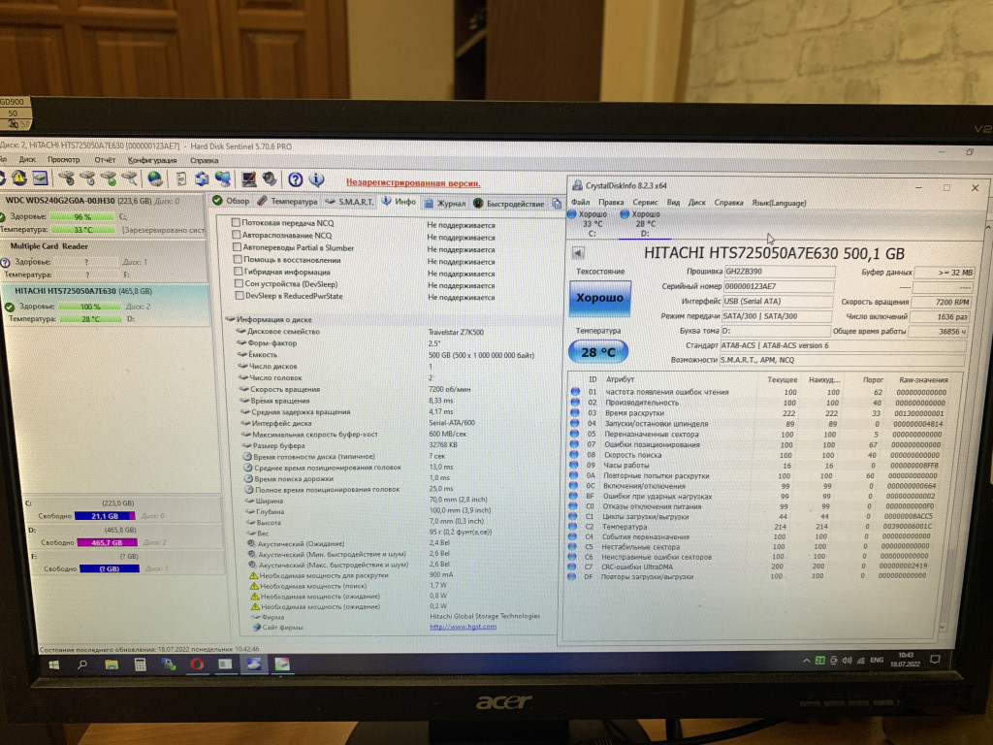Click the About info icon in Sentinel toolbar
993x745 pixels.
click(x=316, y=179)
